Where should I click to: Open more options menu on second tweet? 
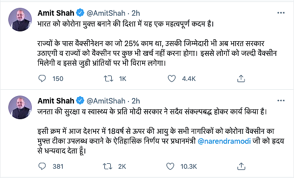281,101
